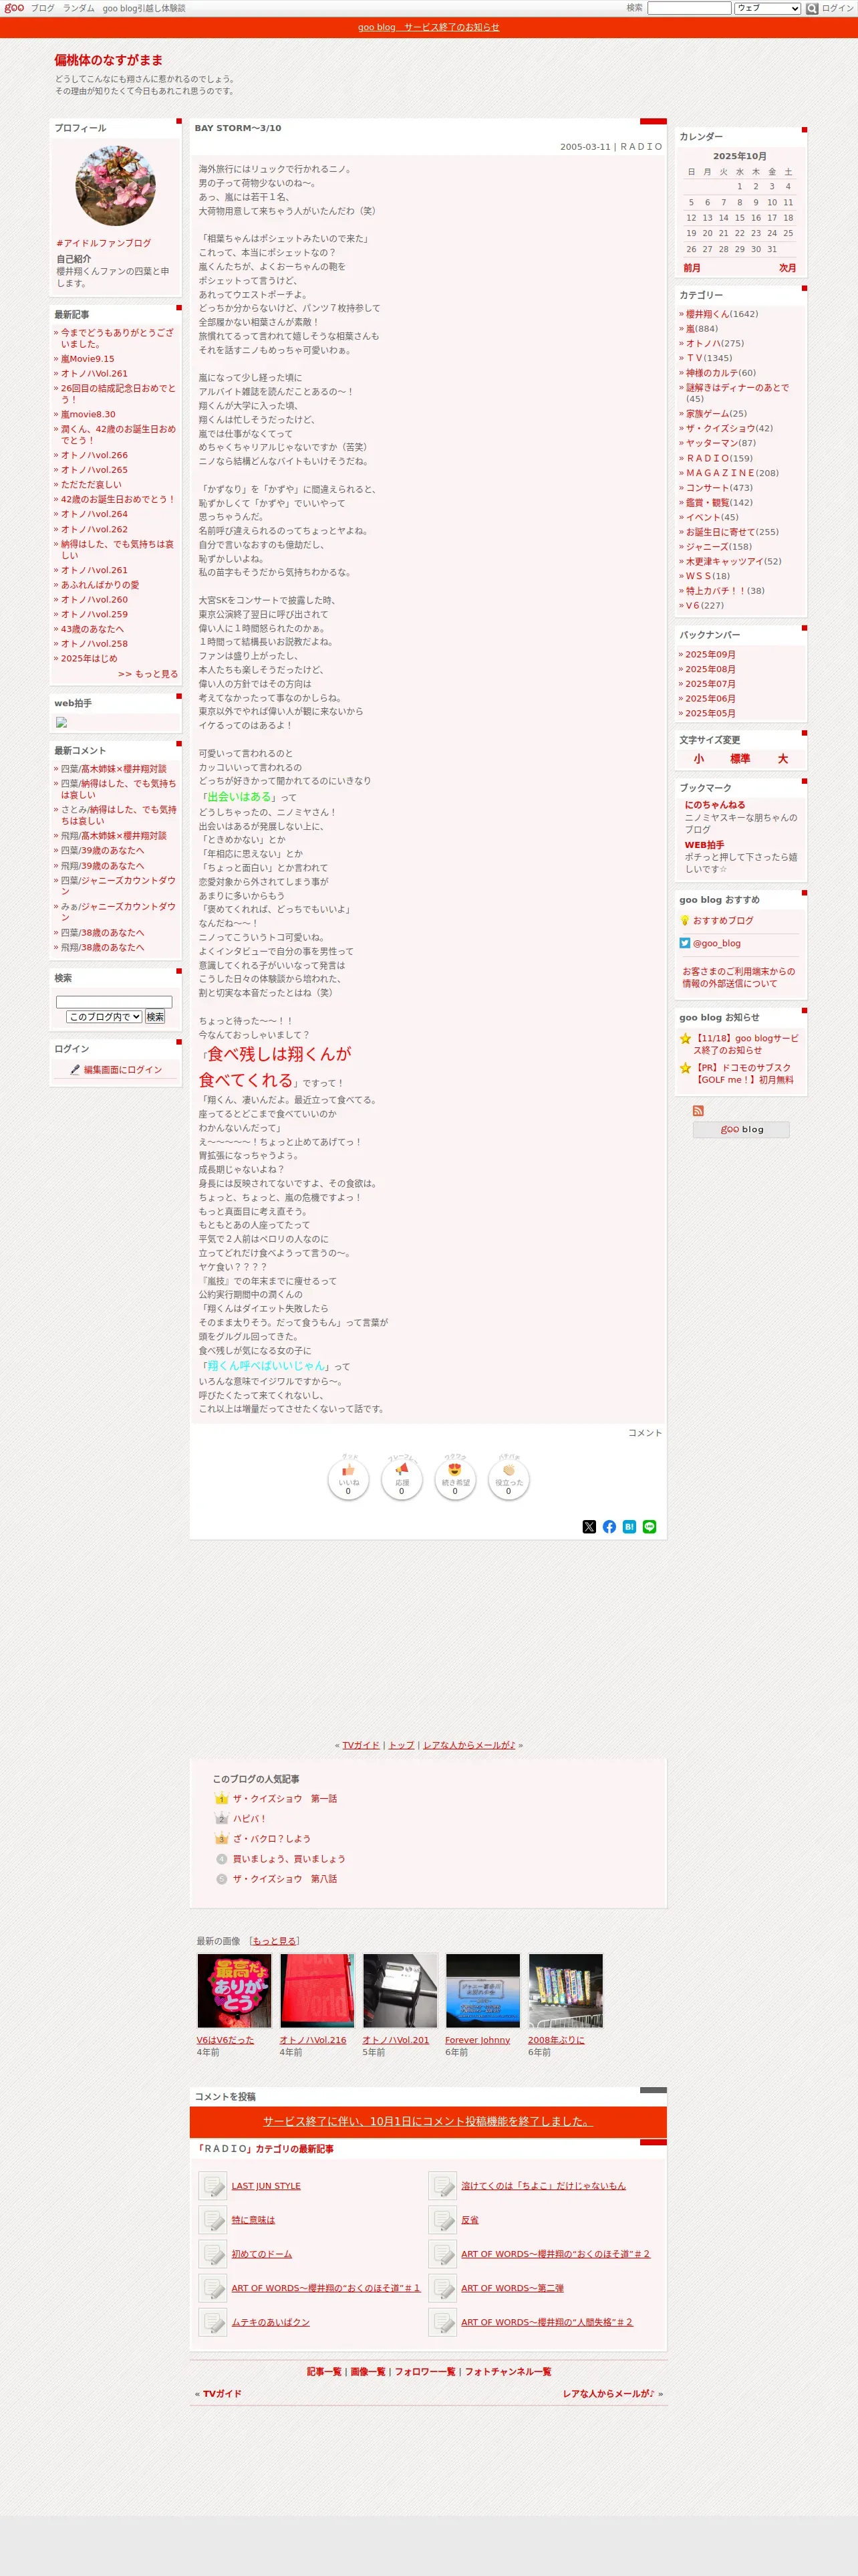The height and width of the screenshot is (2576, 858).
Task: Click the 編集画面にログイン pencil icon
Action: [x=75, y=1069]
